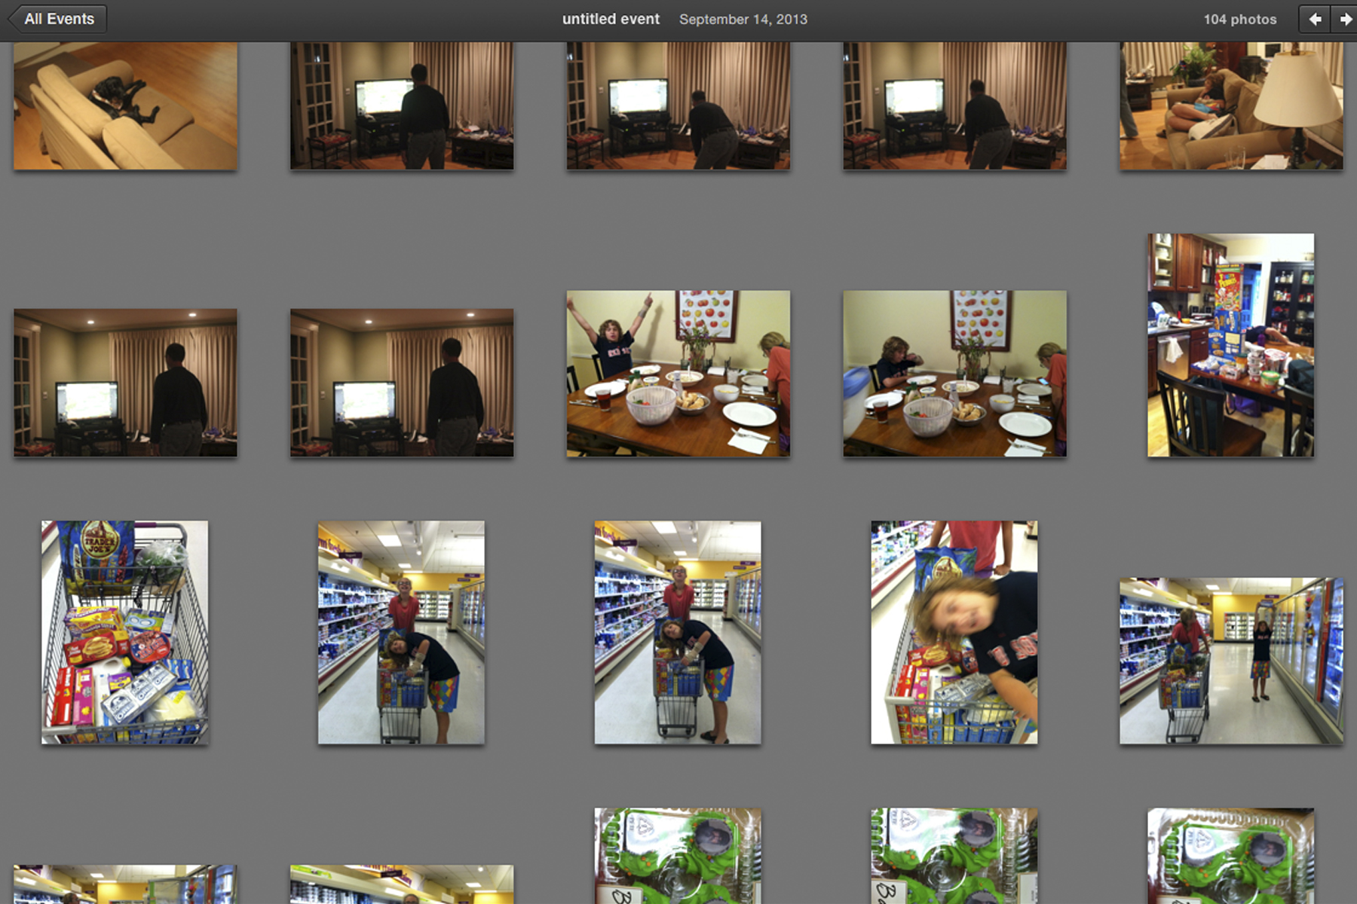
Task: Select wide freezer aisle photo with boy arms up
Action: click(1230, 661)
